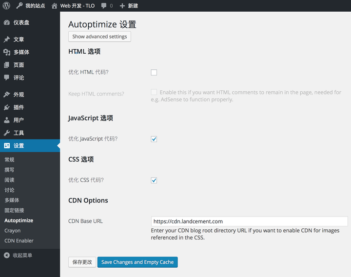
Task: Click the 仪表盘 dashboard icon
Action: [6, 22]
